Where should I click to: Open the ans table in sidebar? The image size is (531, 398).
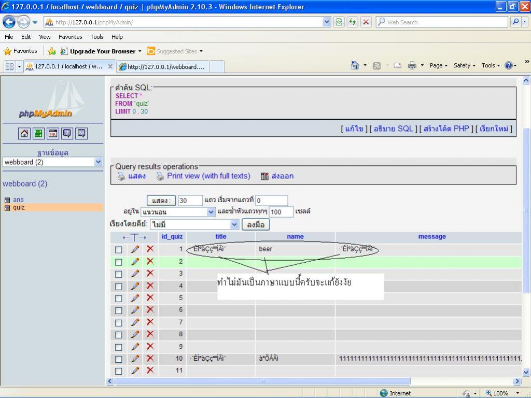[x=18, y=200]
